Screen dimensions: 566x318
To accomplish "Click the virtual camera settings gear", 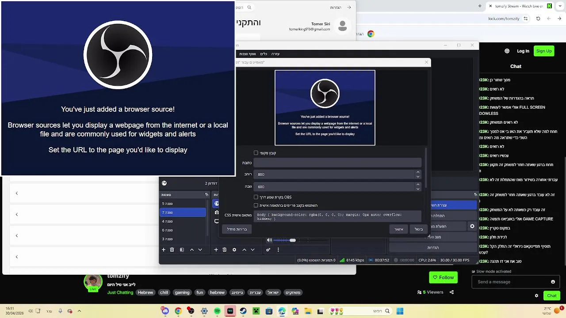I will click(472, 226).
